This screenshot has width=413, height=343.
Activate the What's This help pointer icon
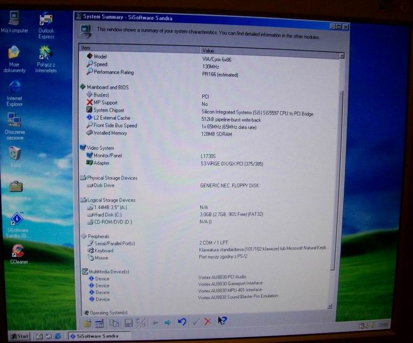(x=222, y=320)
